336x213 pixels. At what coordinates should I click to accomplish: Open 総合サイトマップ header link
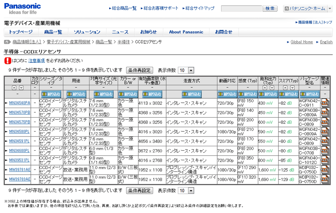click(200, 8)
